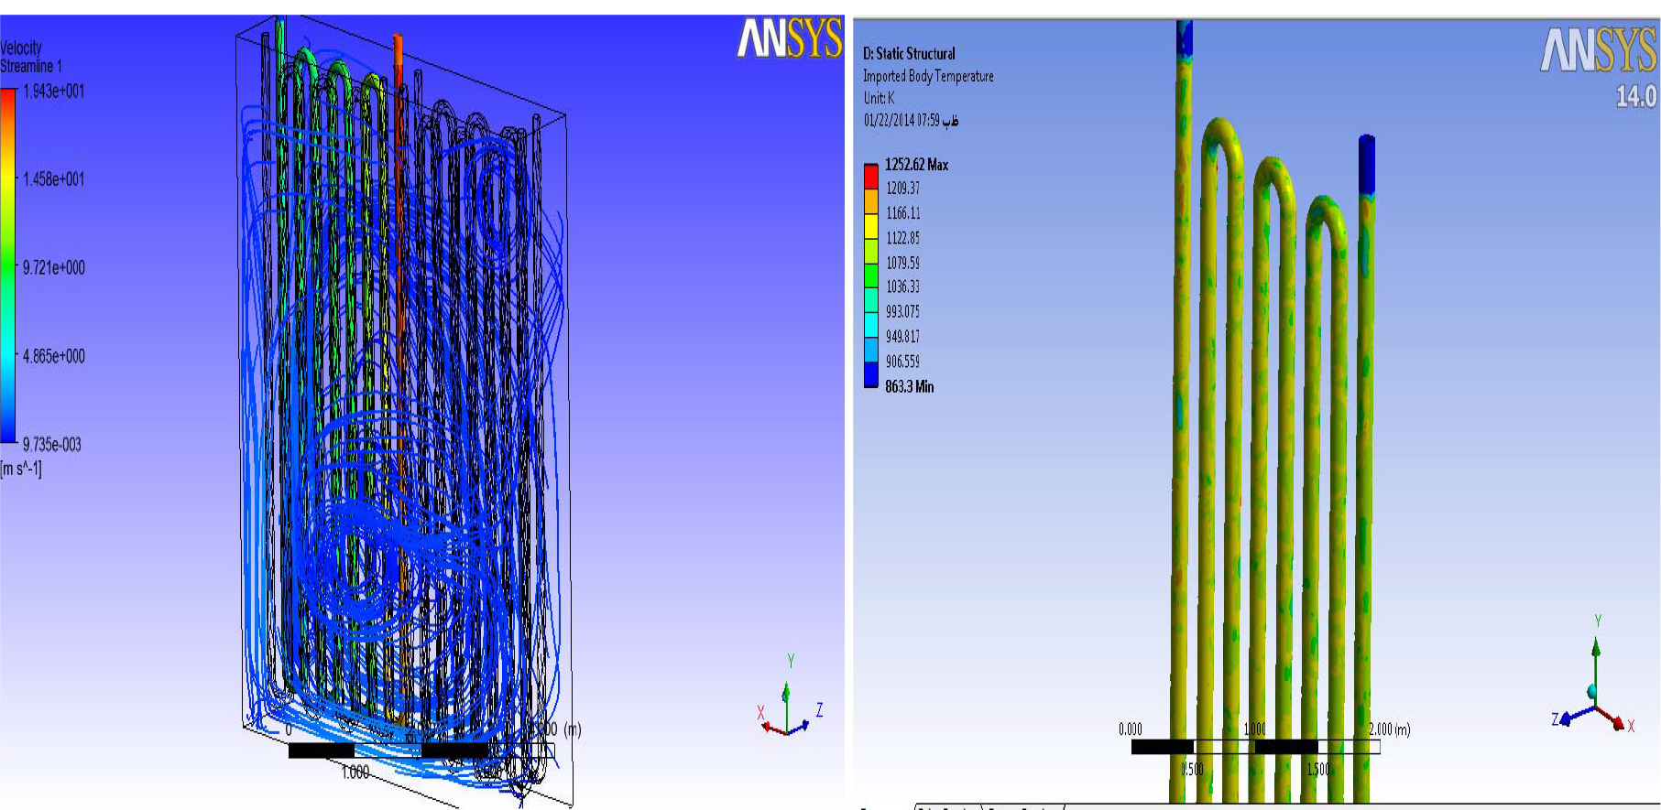Select the 'D: Static Structural' title text
Image resolution: width=1661 pixels, height=810 pixels.
(909, 54)
